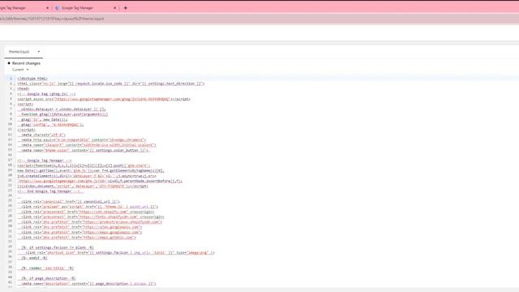Click the if settings.favicon != blank line

click(56, 247)
